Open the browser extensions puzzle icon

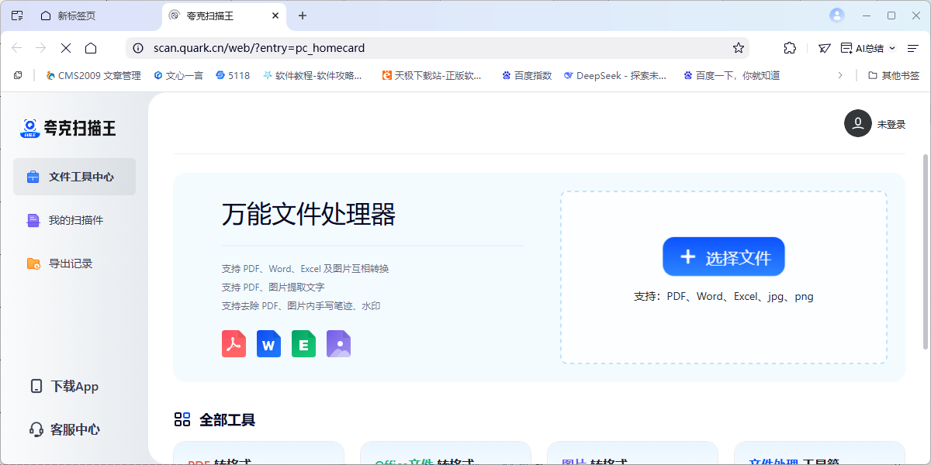[x=790, y=48]
